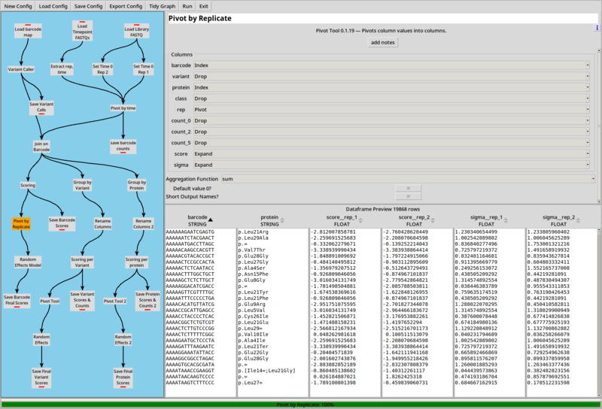This screenshot has height=409, width=602.
Task: Select the Set Time 0 Rep 1 node
Action: [143, 69]
